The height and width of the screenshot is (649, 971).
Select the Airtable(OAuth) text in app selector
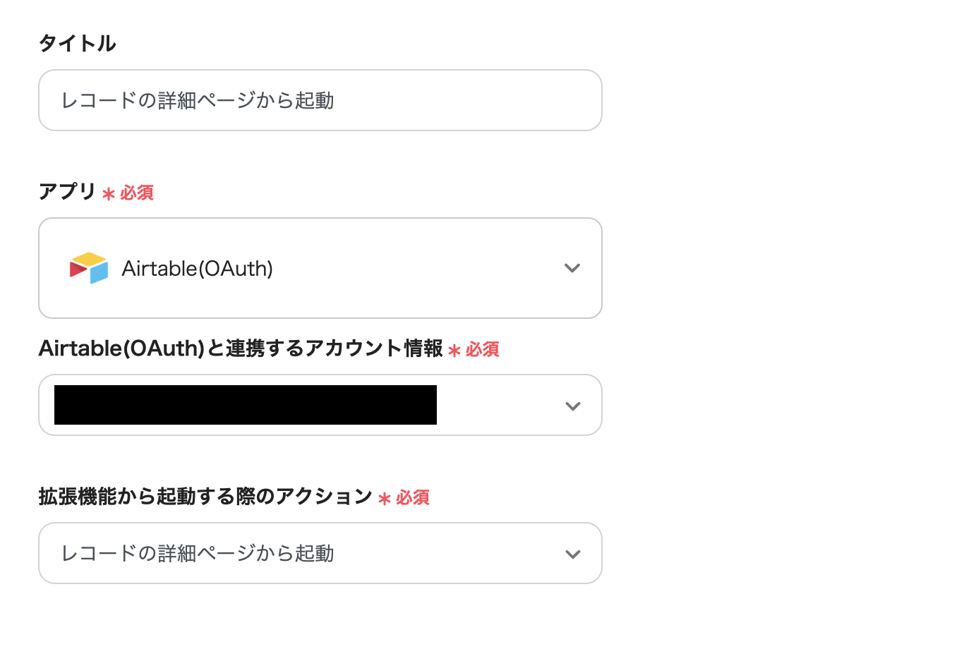click(x=197, y=269)
